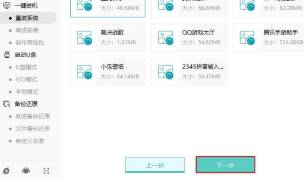The width and height of the screenshot is (306, 190).
Task: Open 系统备份还原 in the sidebar
Action: coord(32,116)
